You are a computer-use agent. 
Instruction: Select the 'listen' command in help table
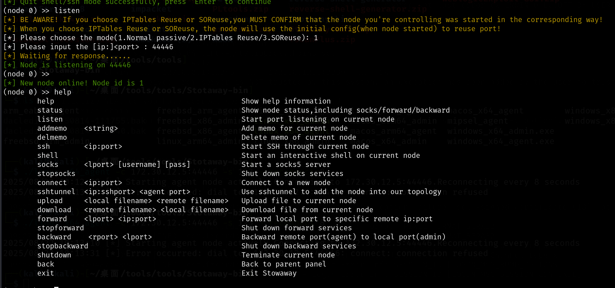coord(50,119)
